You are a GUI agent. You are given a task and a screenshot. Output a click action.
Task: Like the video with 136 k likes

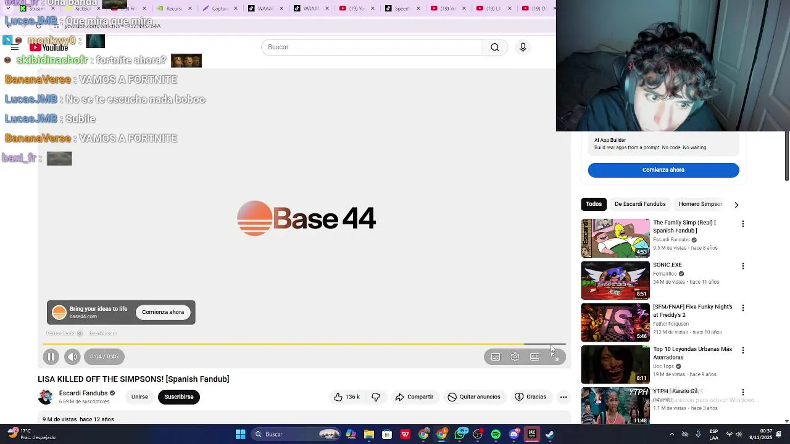tap(346, 397)
